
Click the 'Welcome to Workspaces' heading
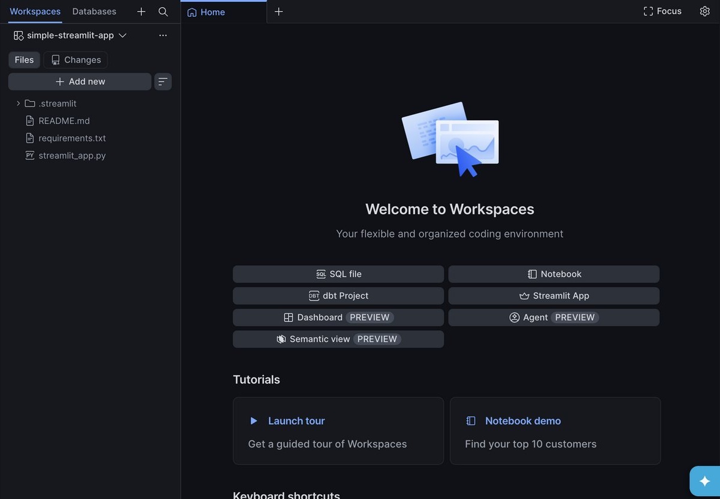pos(450,209)
